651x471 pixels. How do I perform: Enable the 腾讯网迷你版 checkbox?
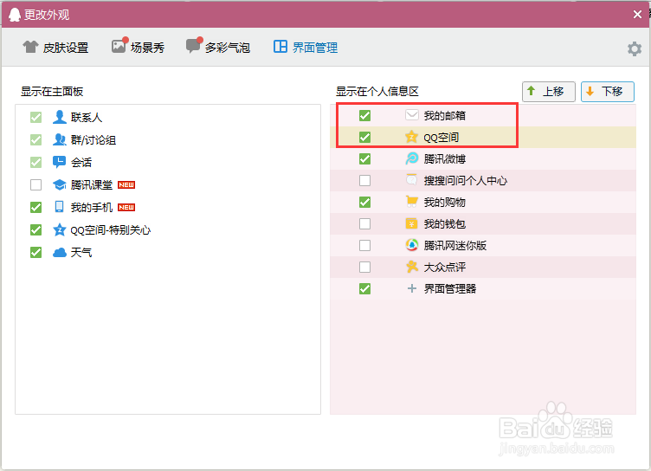point(365,246)
